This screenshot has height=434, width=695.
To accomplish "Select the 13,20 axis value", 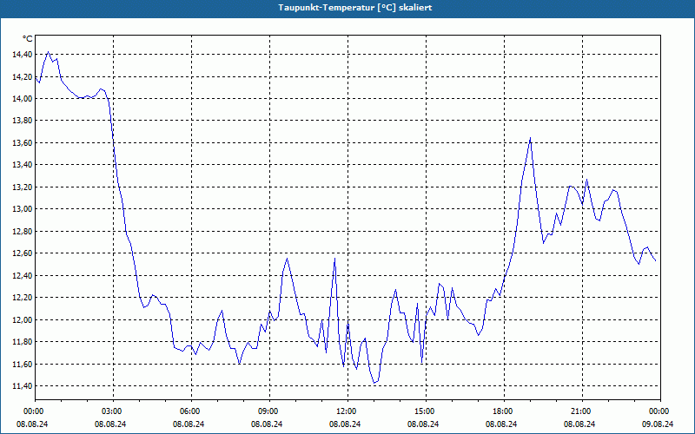I will click(23, 187).
